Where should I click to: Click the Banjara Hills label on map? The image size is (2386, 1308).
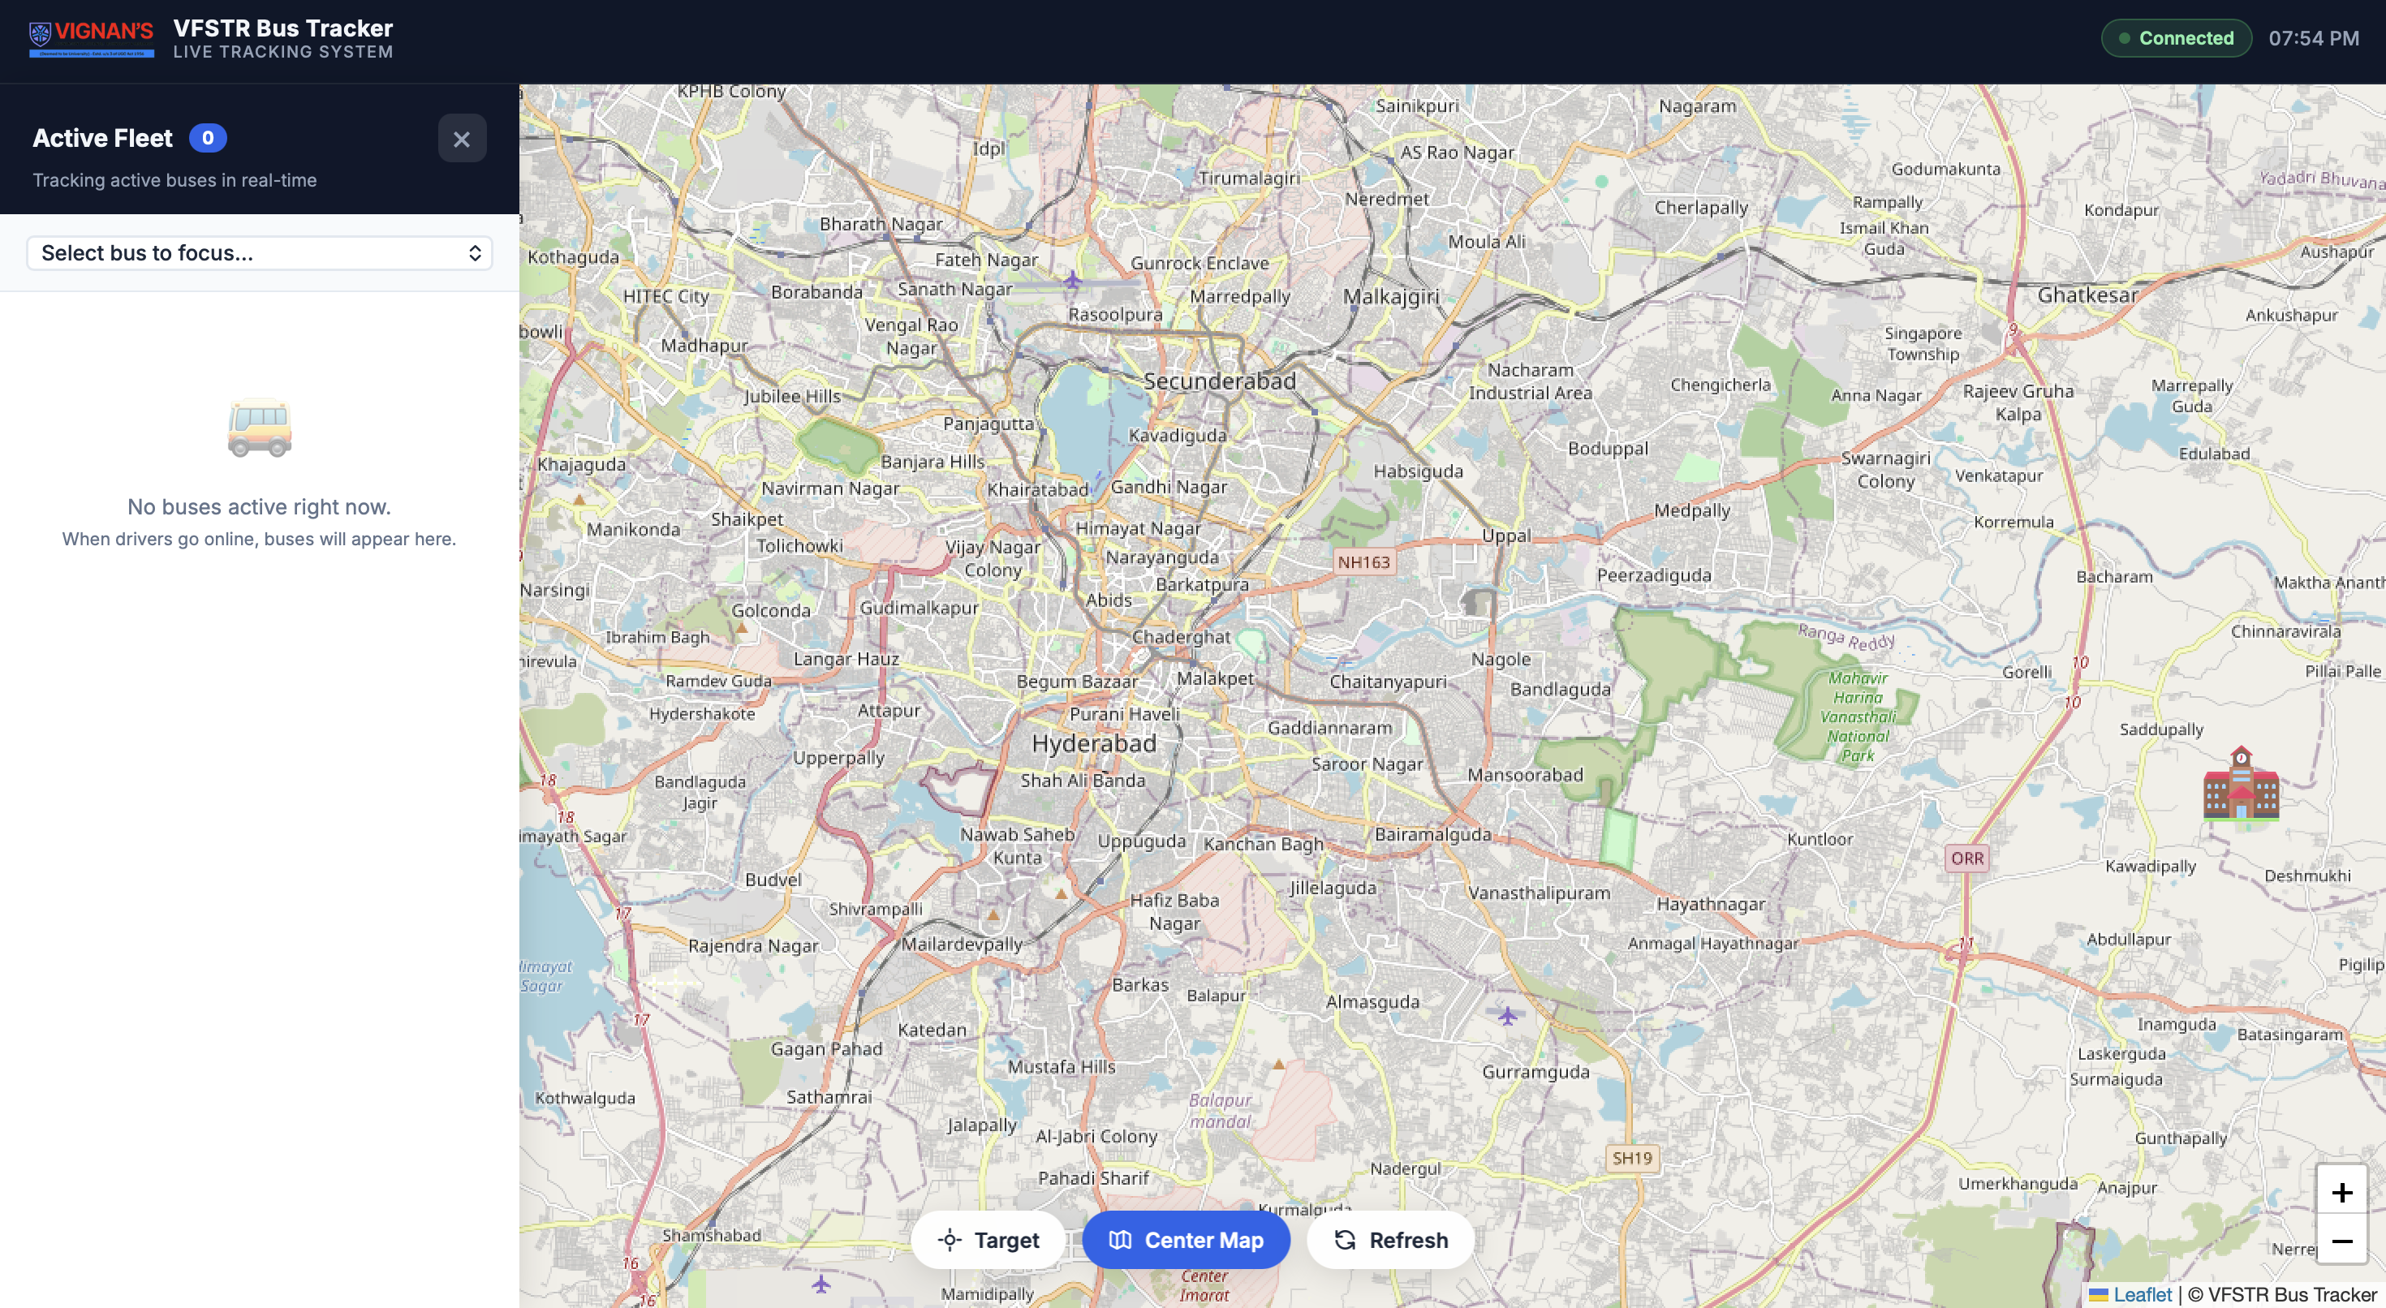pos(932,462)
